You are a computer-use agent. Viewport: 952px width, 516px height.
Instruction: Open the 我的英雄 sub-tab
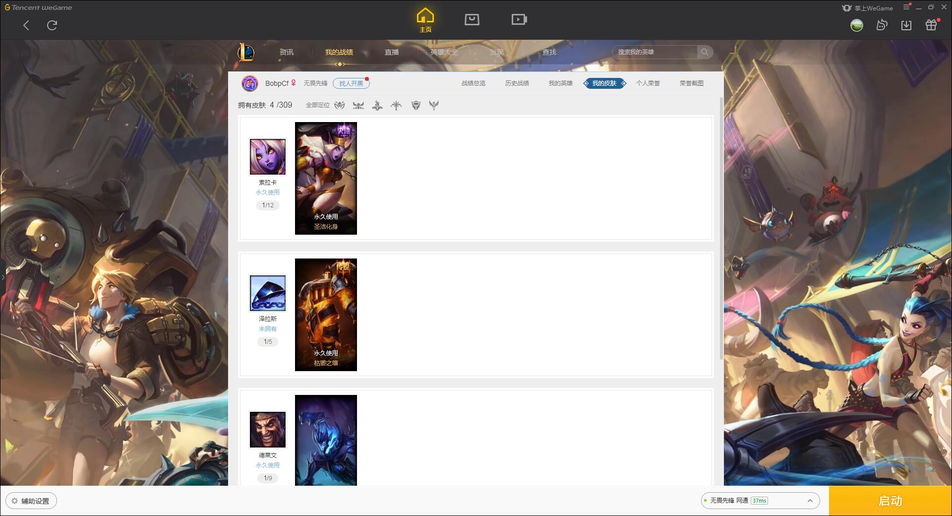(x=561, y=83)
